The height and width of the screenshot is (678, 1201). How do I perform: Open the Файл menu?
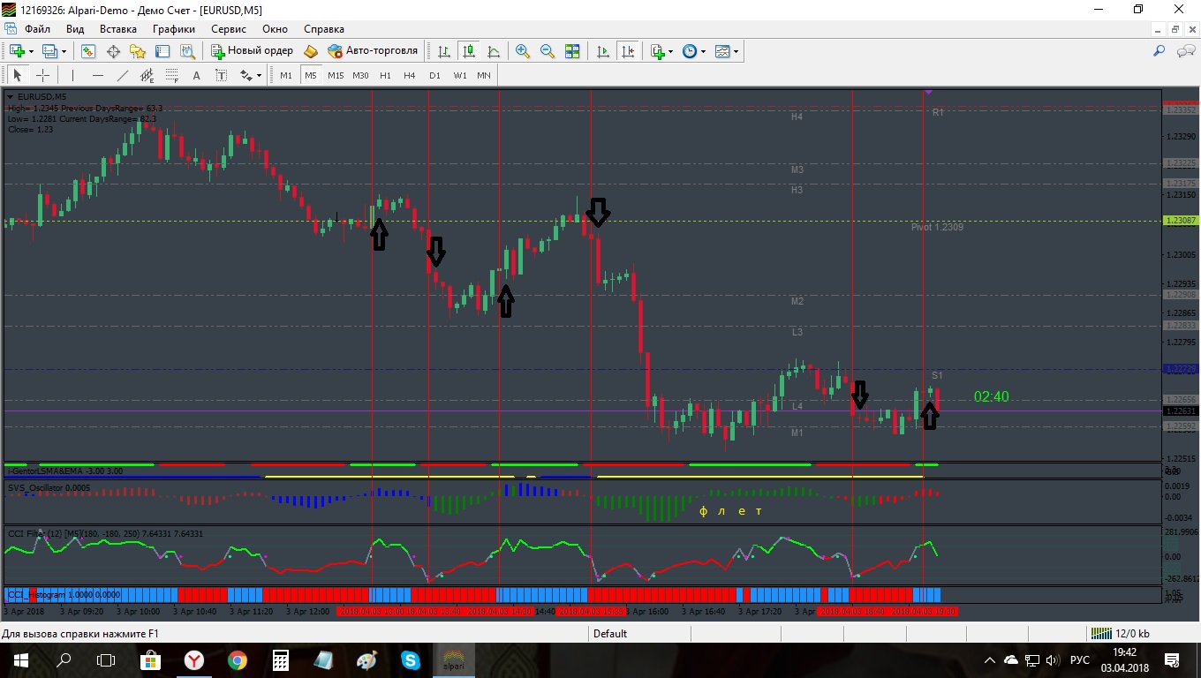click(37, 29)
